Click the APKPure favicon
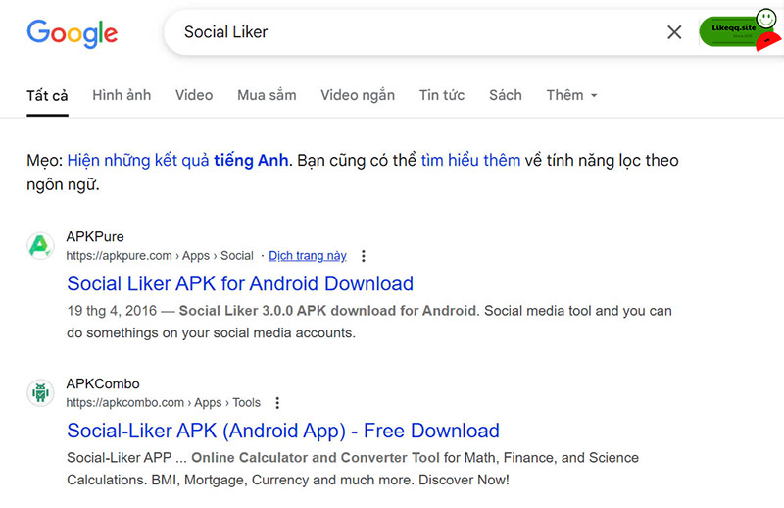The width and height of the screenshot is (784, 508). (x=40, y=246)
